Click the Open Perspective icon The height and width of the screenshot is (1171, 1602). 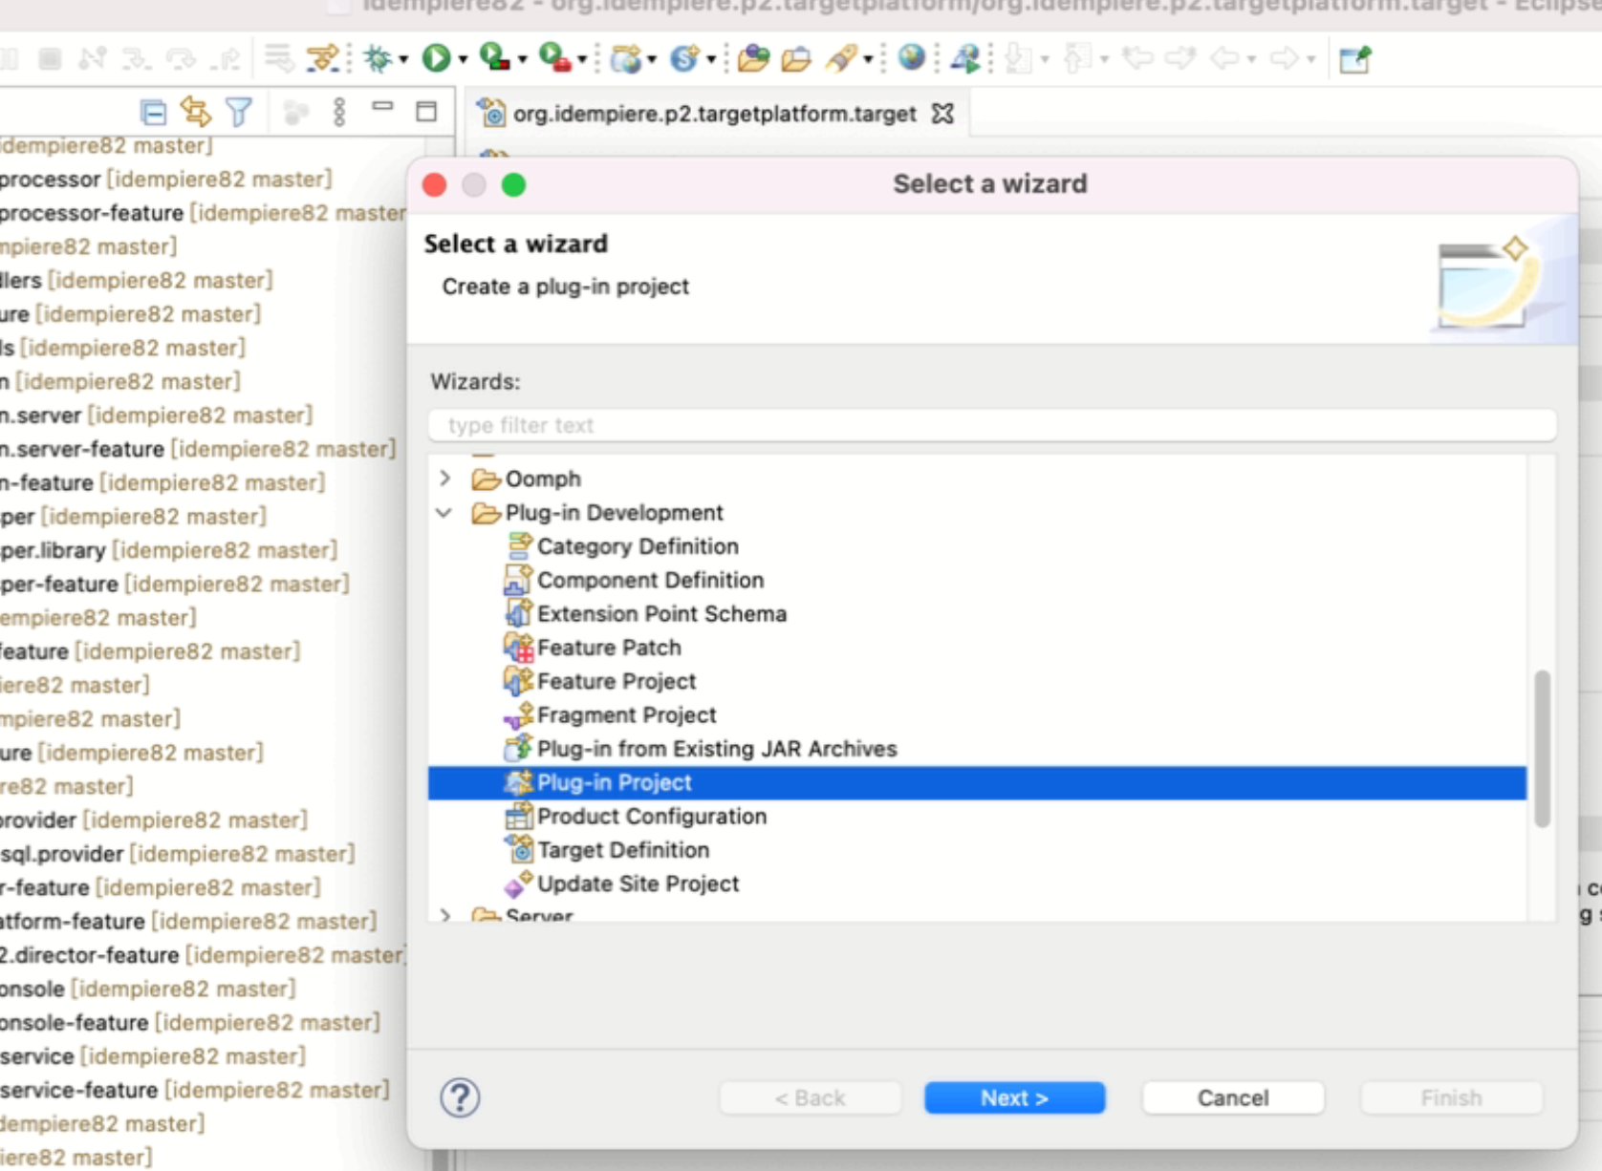coord(1354,59)
